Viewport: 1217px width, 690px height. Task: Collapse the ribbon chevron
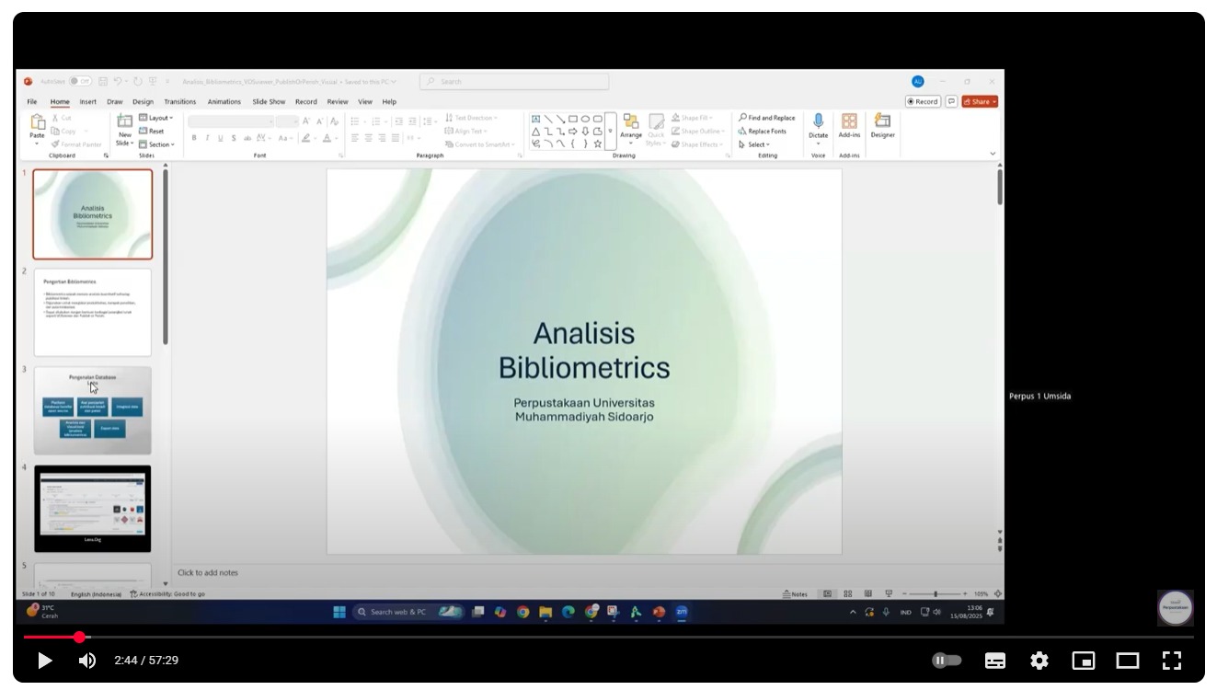[x=993, y=154]
